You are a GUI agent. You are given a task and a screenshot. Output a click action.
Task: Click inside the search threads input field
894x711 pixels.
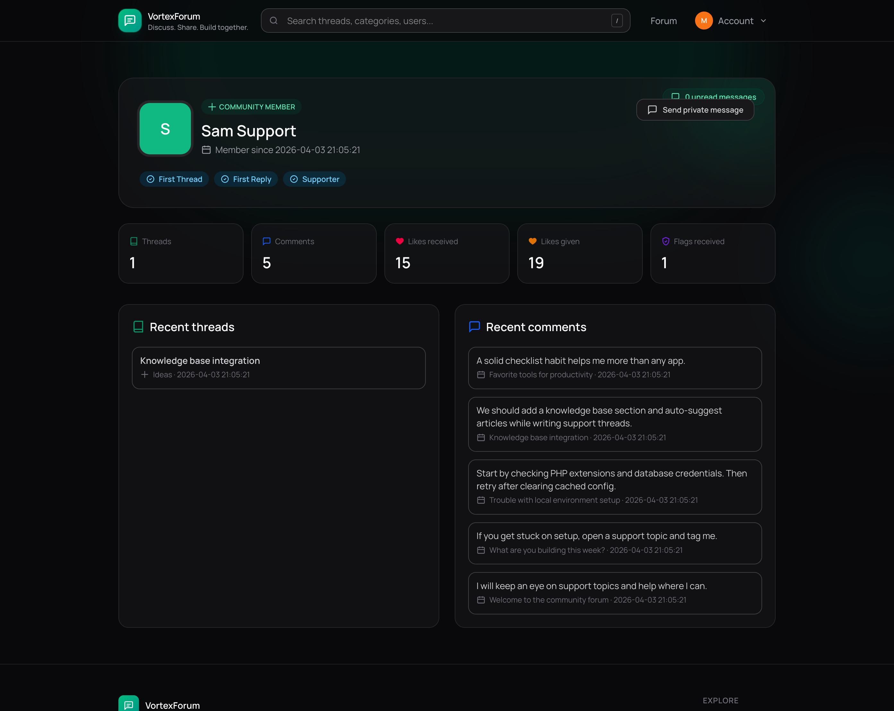point(415,20)
